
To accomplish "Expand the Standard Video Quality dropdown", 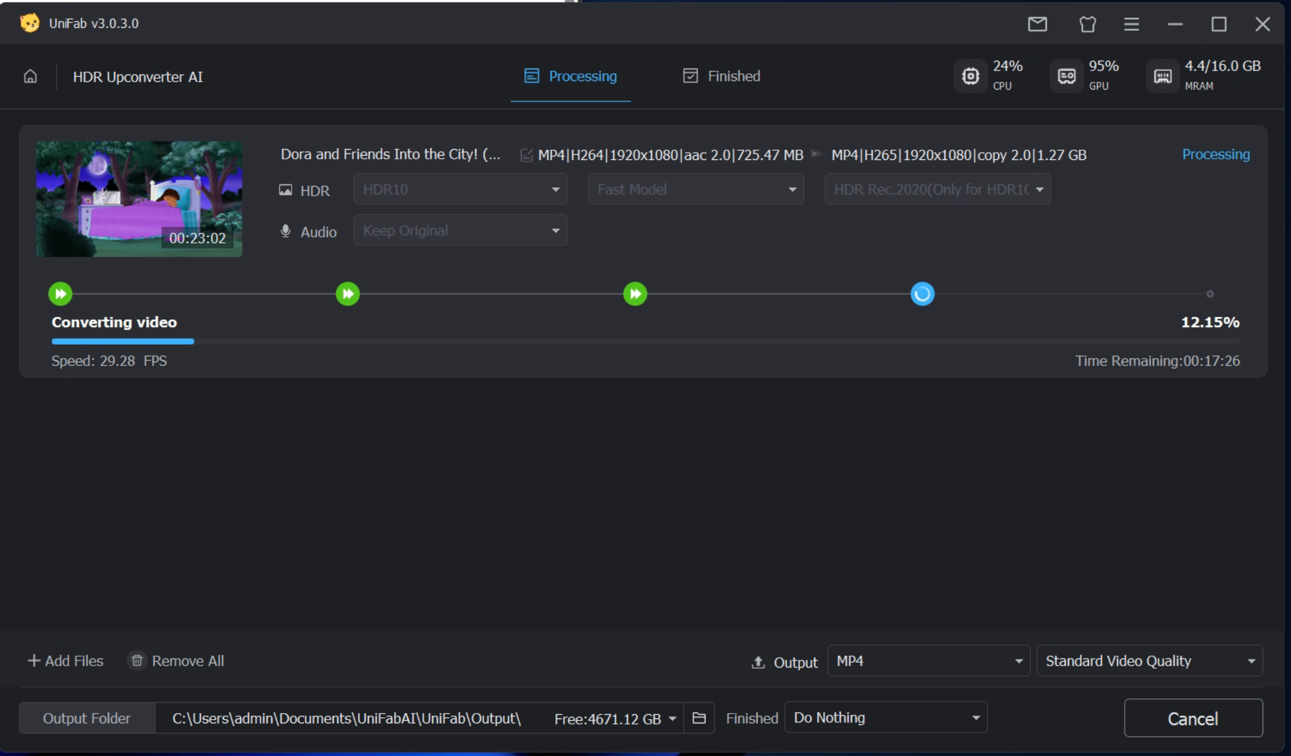I will click(1149, 661).
